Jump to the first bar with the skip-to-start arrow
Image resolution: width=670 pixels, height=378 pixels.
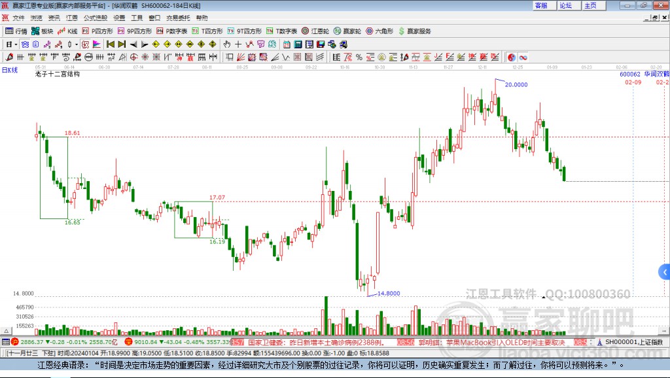110,44
